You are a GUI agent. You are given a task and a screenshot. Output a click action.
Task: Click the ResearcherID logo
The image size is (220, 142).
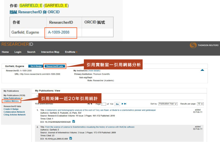pyautogui.click(x=17, y=44)
